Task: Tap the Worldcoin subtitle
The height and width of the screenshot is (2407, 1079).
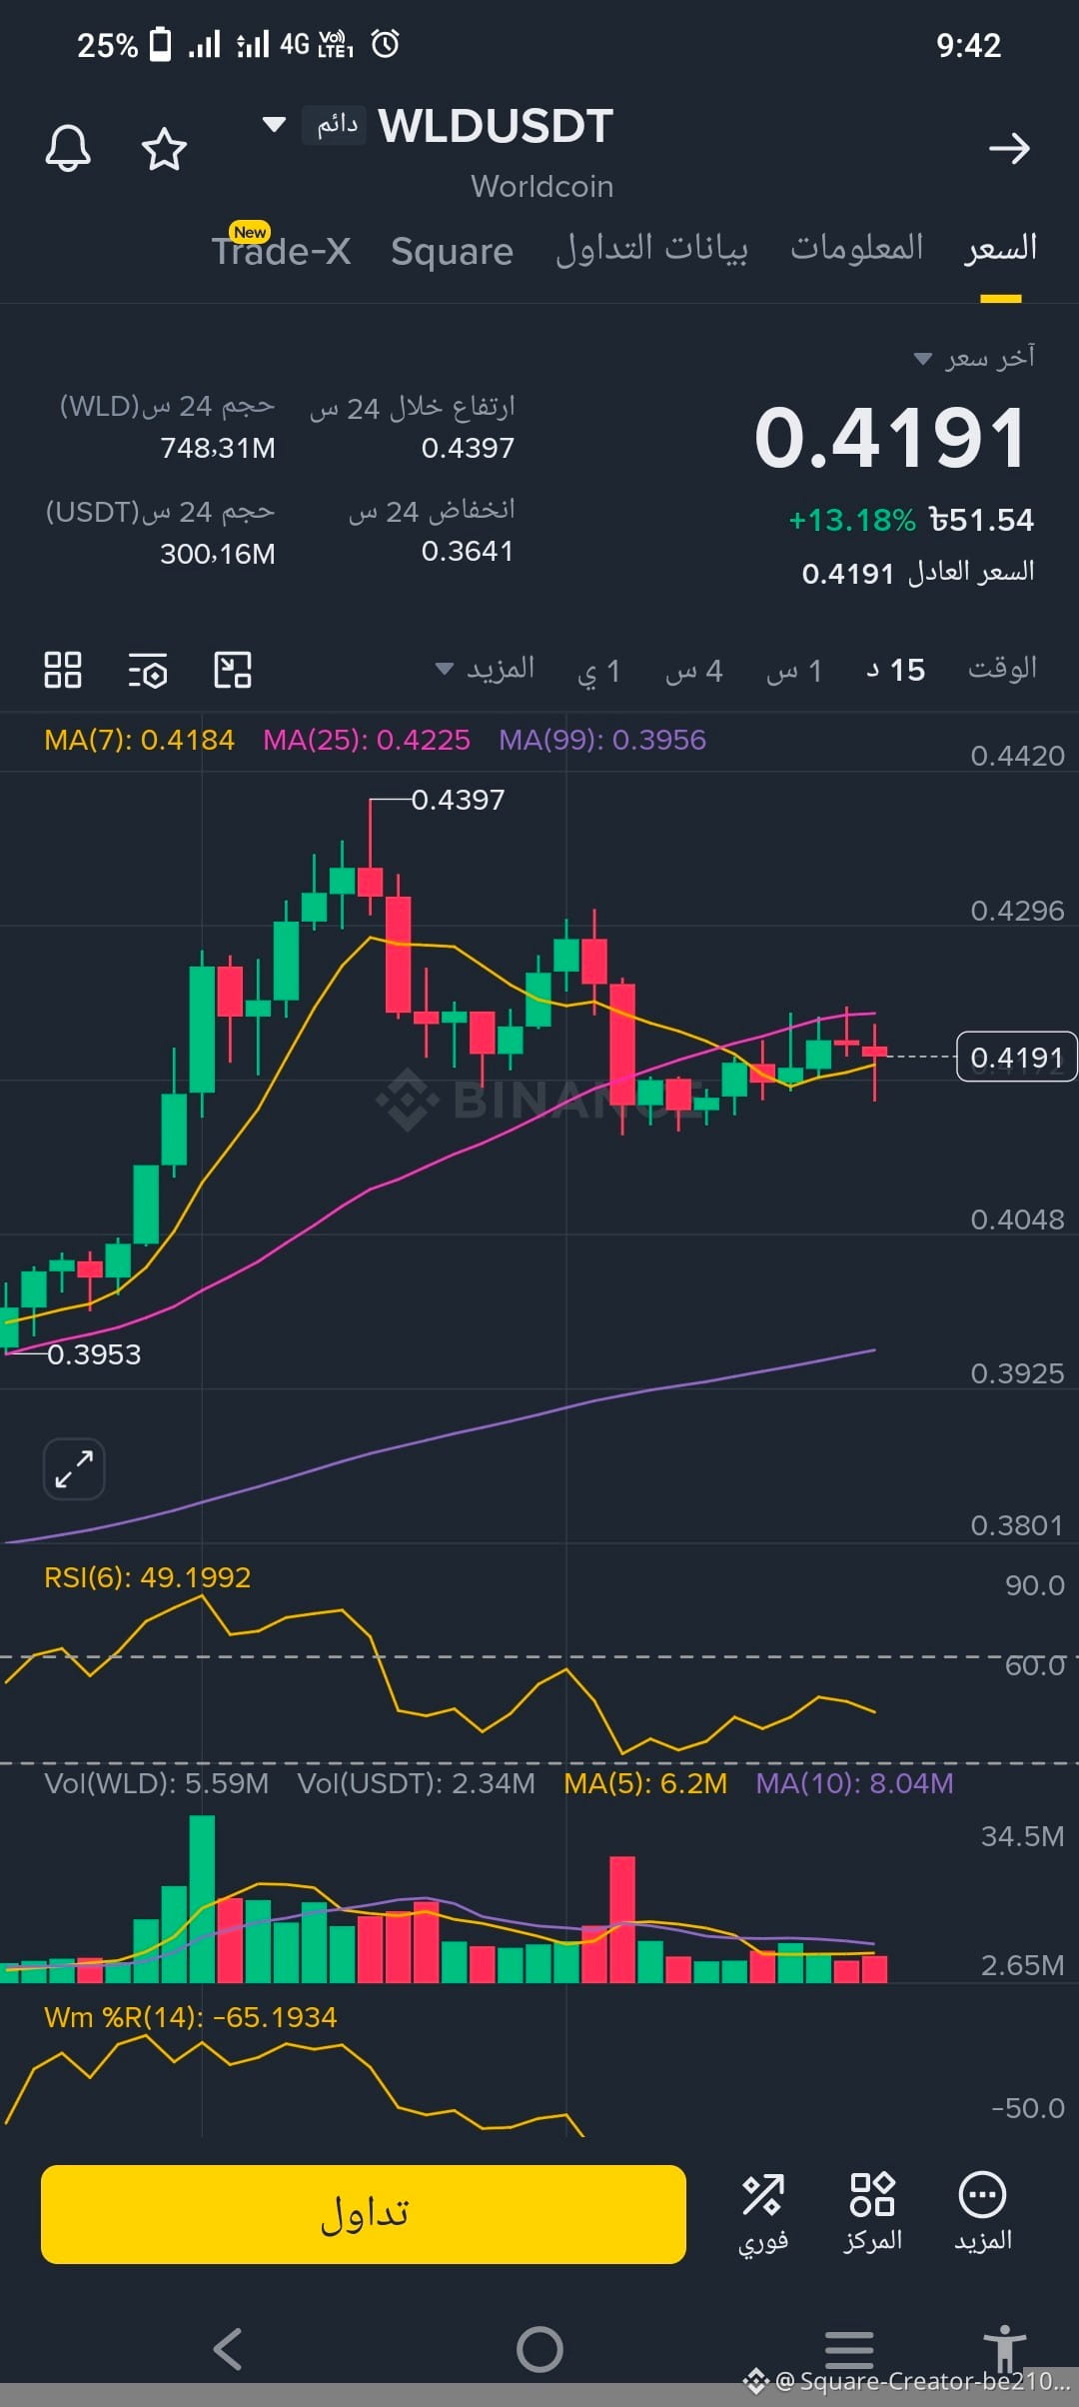Action: point(542,186)
